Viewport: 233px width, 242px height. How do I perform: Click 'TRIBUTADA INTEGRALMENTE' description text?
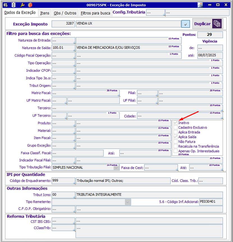click(99, 194)
